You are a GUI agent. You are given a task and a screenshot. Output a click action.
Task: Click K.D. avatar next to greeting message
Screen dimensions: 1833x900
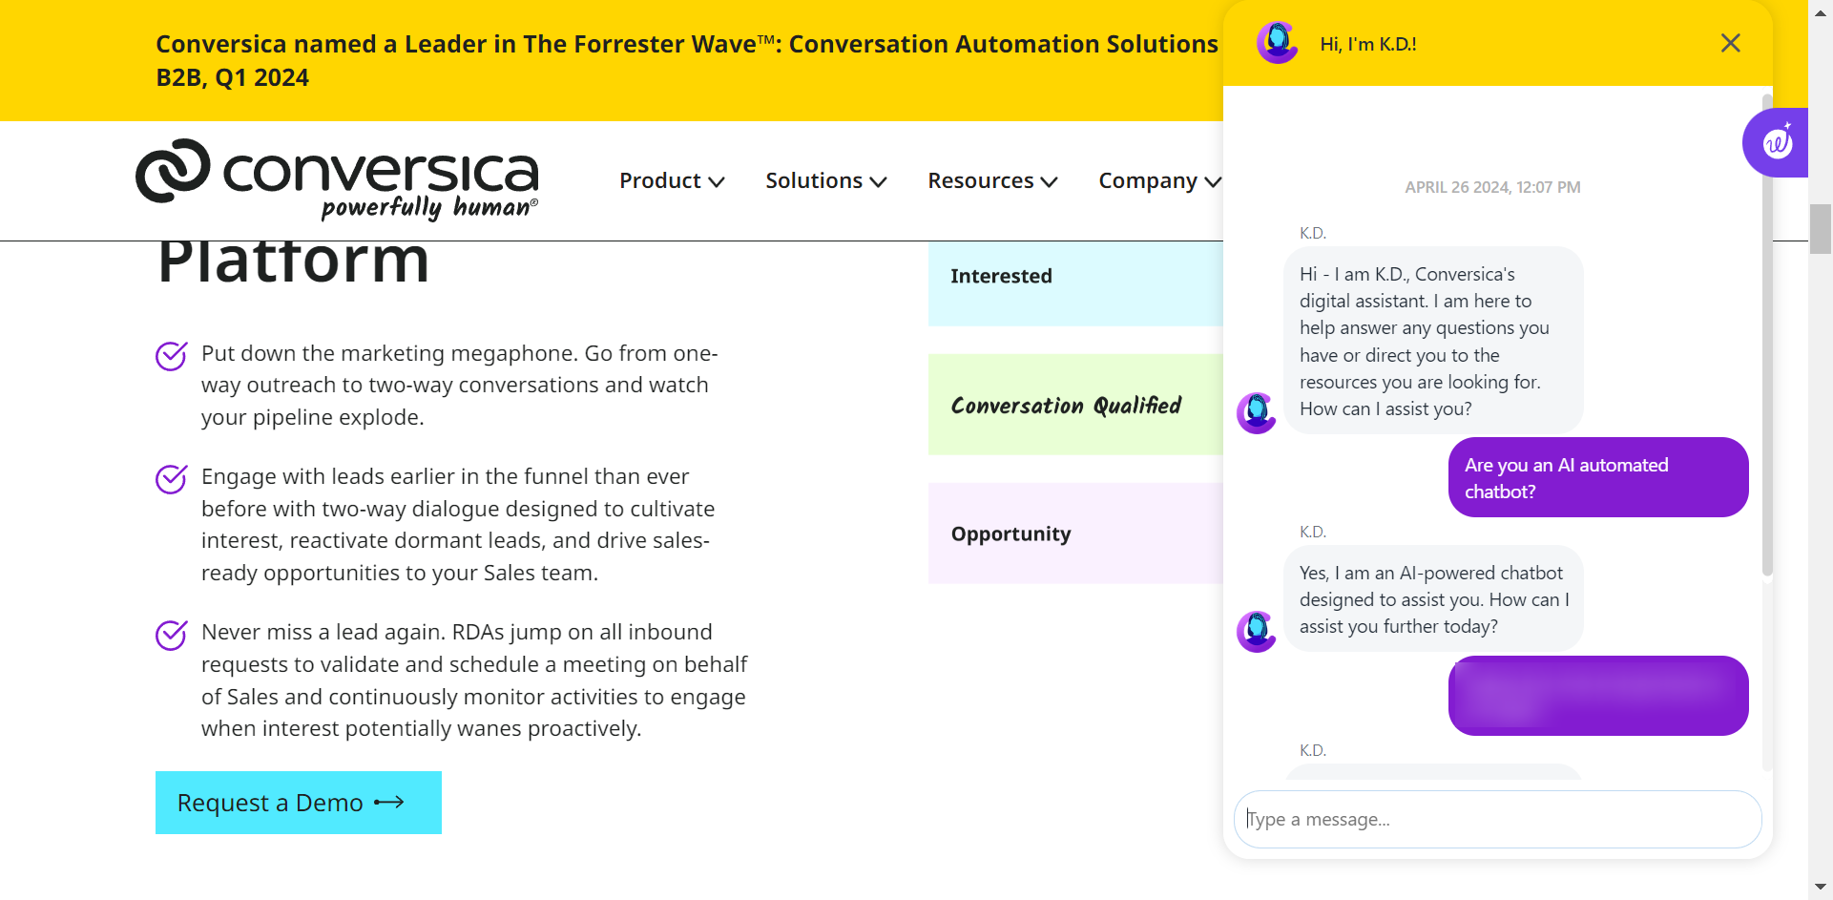pos(1257,412)
